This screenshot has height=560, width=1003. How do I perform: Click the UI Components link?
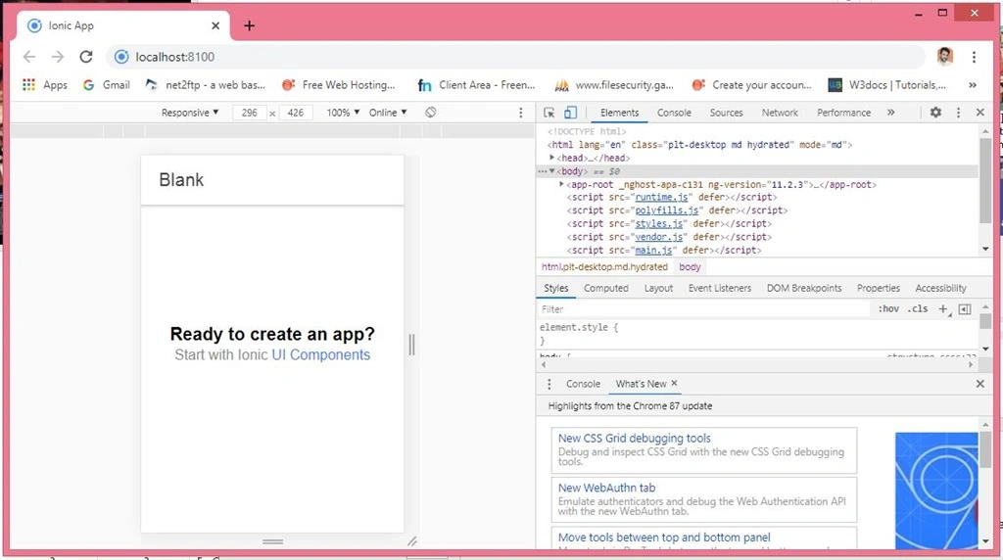[x=321, y=354]
